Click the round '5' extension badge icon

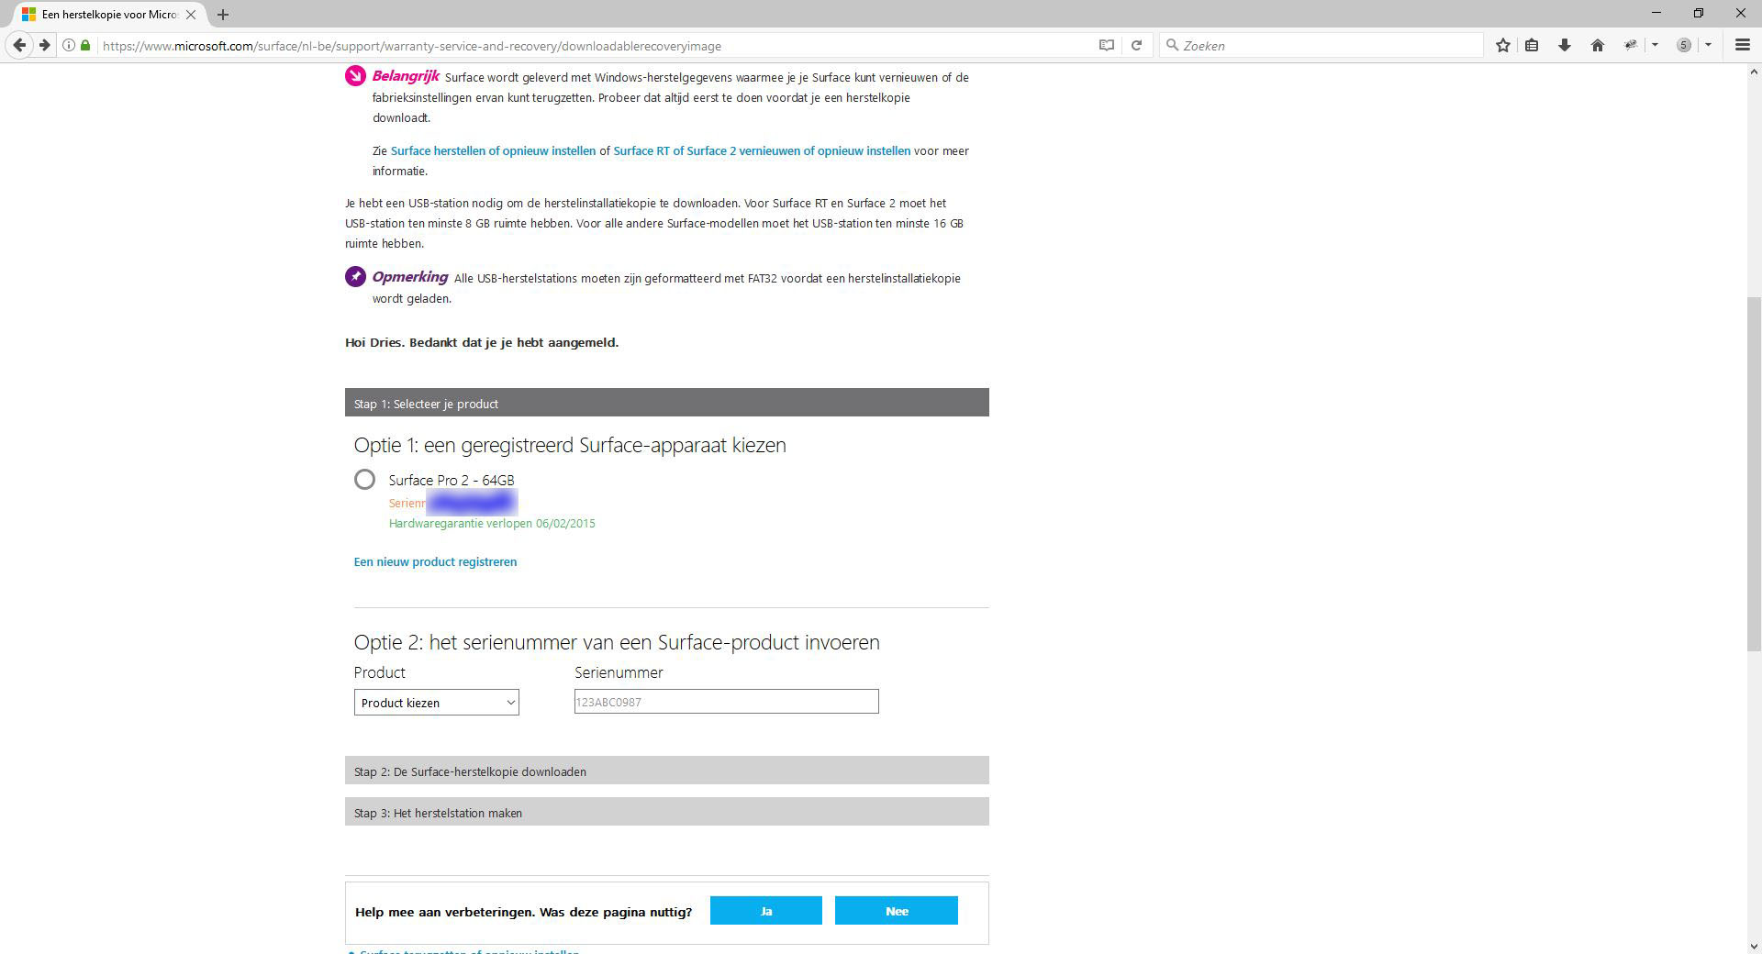[x=1684, y=45]
